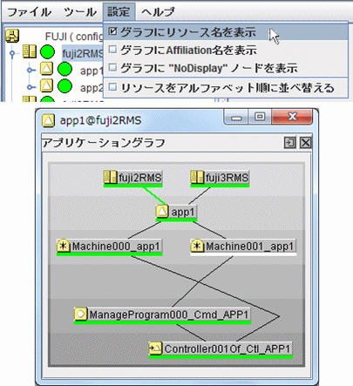
Task: Click green status circle beside app1 in tree
Action: (x=64, y=70)
